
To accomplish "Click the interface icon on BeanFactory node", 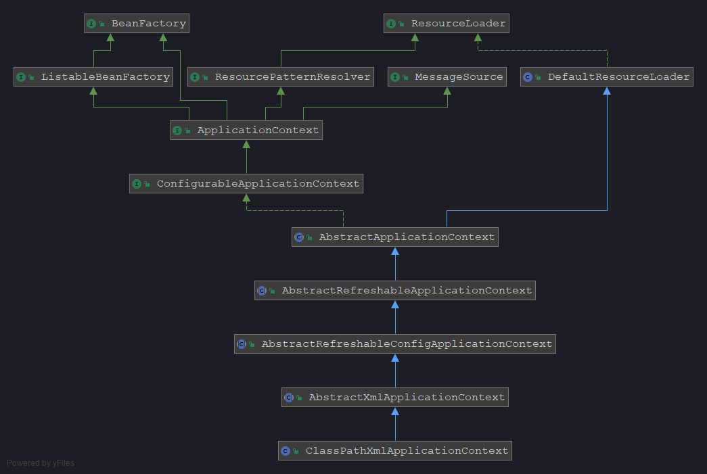I will (92, 23).
